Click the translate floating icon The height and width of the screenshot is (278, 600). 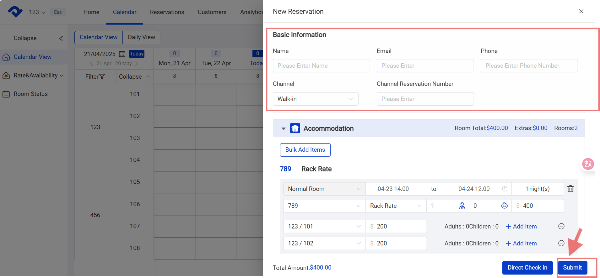tap(588, 164)
